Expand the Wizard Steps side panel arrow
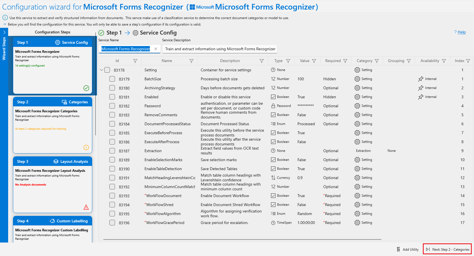The width and height of the screenshot is (474, 256). pos(4,32)
